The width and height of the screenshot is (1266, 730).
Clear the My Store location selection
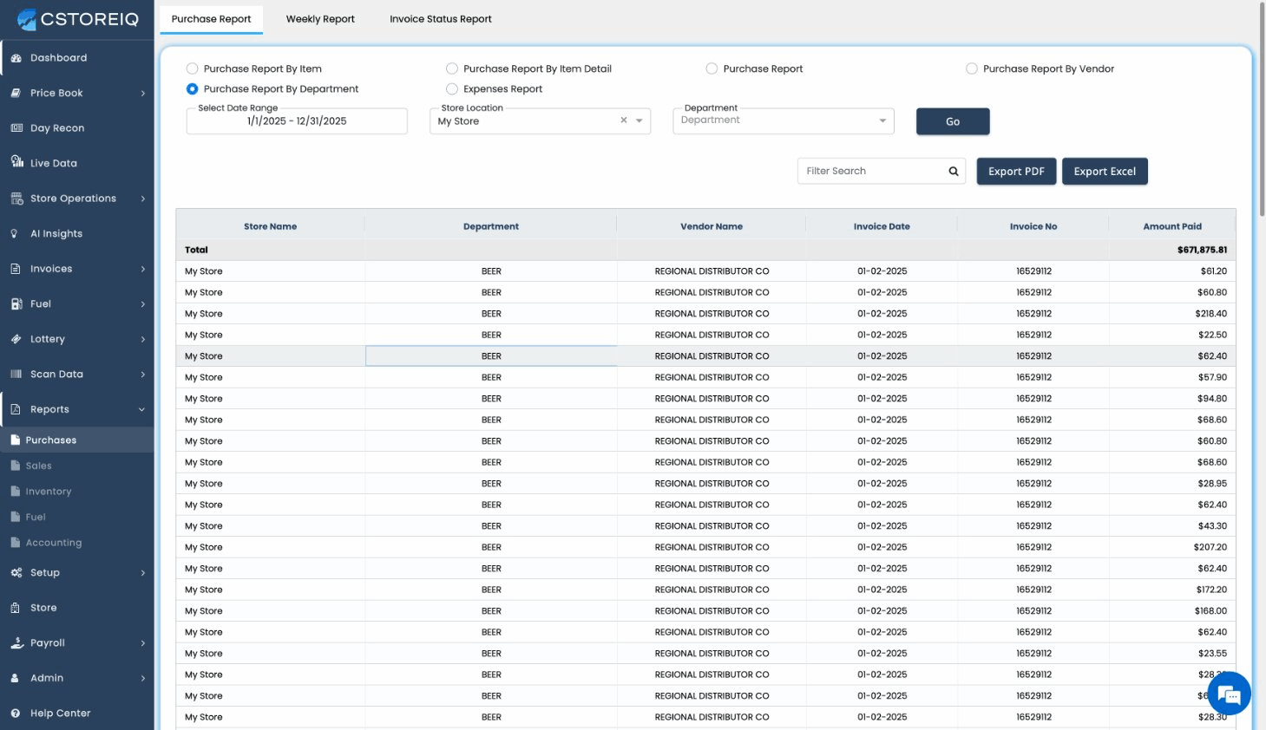click(x=623, y=121)
